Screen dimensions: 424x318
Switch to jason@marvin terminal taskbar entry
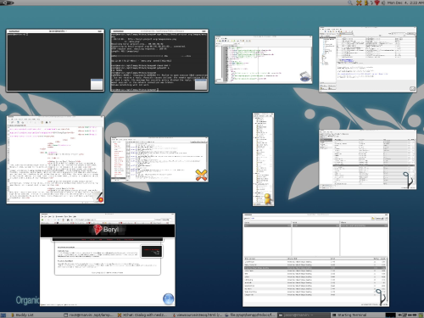(303, 315)
